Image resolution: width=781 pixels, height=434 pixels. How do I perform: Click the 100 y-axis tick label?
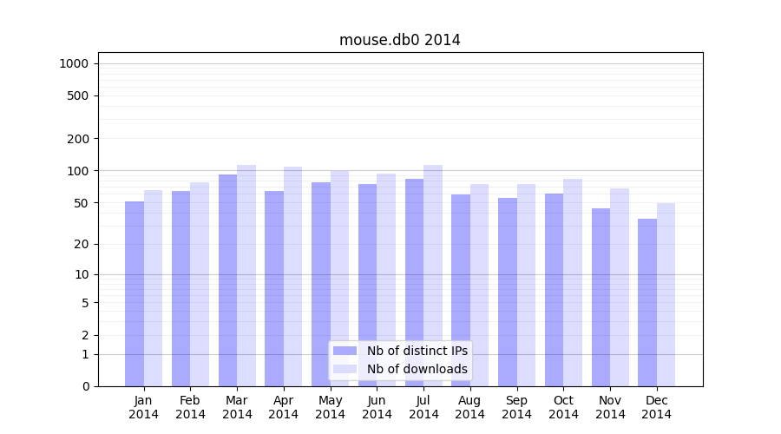77,171
